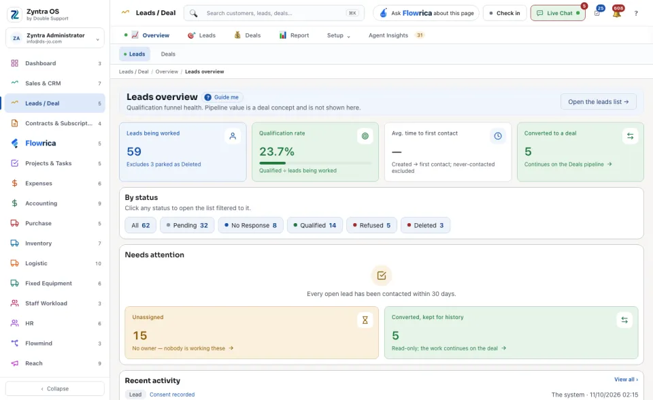Click the Logistic truck icon
This screenshot has height=400, width=653.
14,263
